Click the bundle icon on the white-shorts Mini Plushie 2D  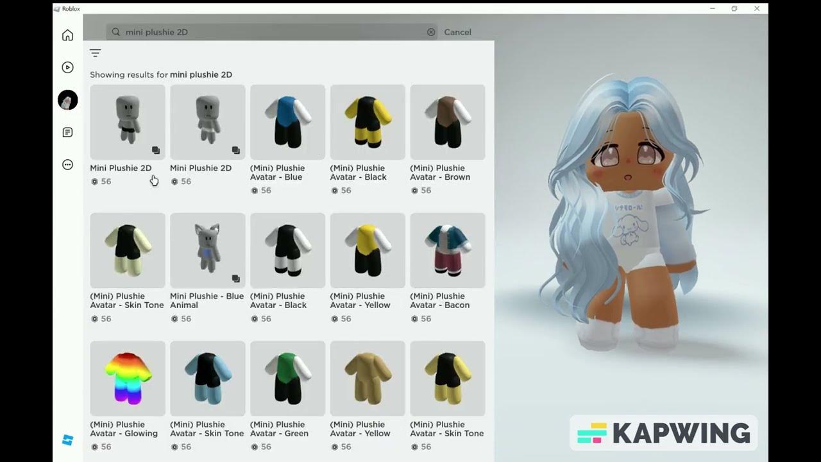235,150
